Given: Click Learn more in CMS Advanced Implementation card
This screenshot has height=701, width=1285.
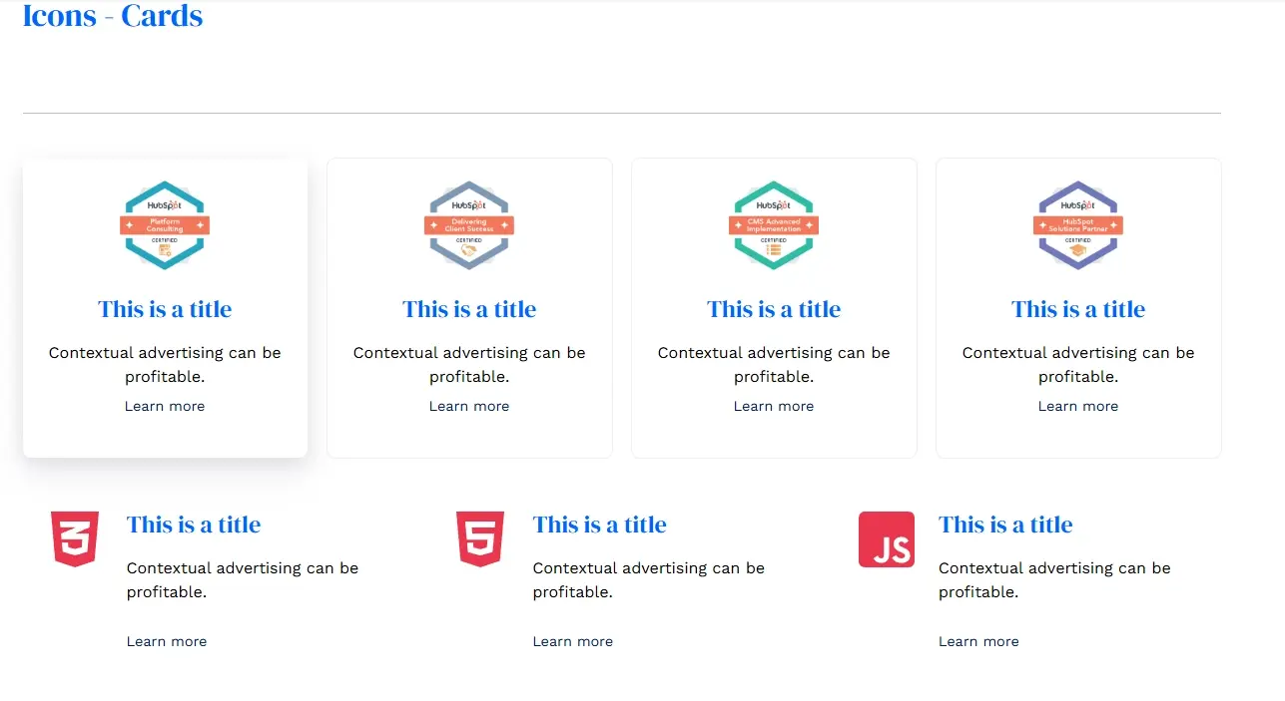Looking at the screenshot, I should click(774, 406).
